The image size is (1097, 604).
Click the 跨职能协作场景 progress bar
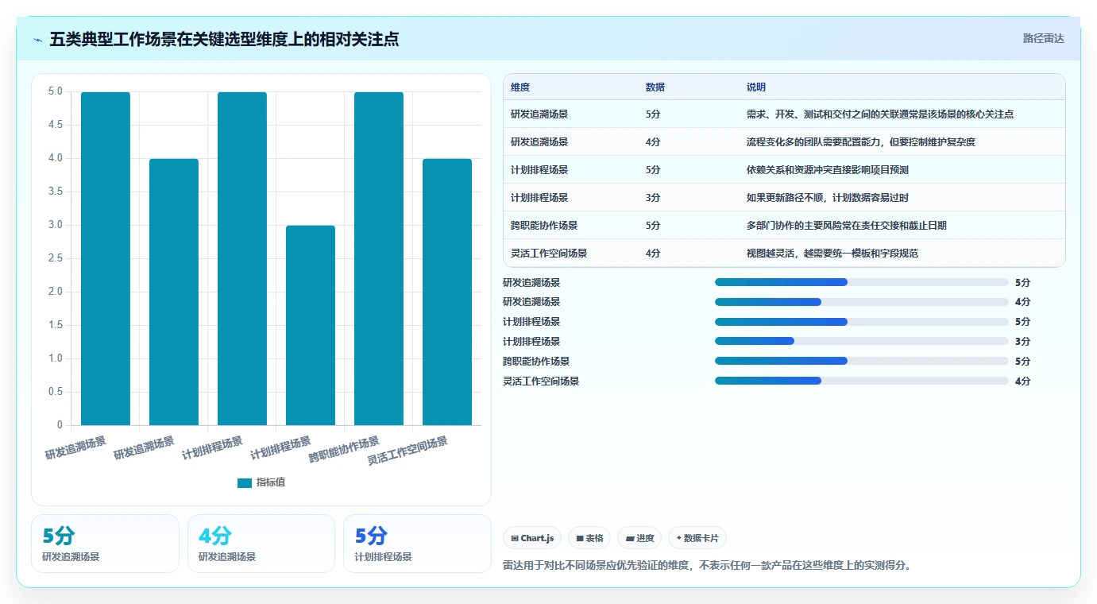[862, 361]
